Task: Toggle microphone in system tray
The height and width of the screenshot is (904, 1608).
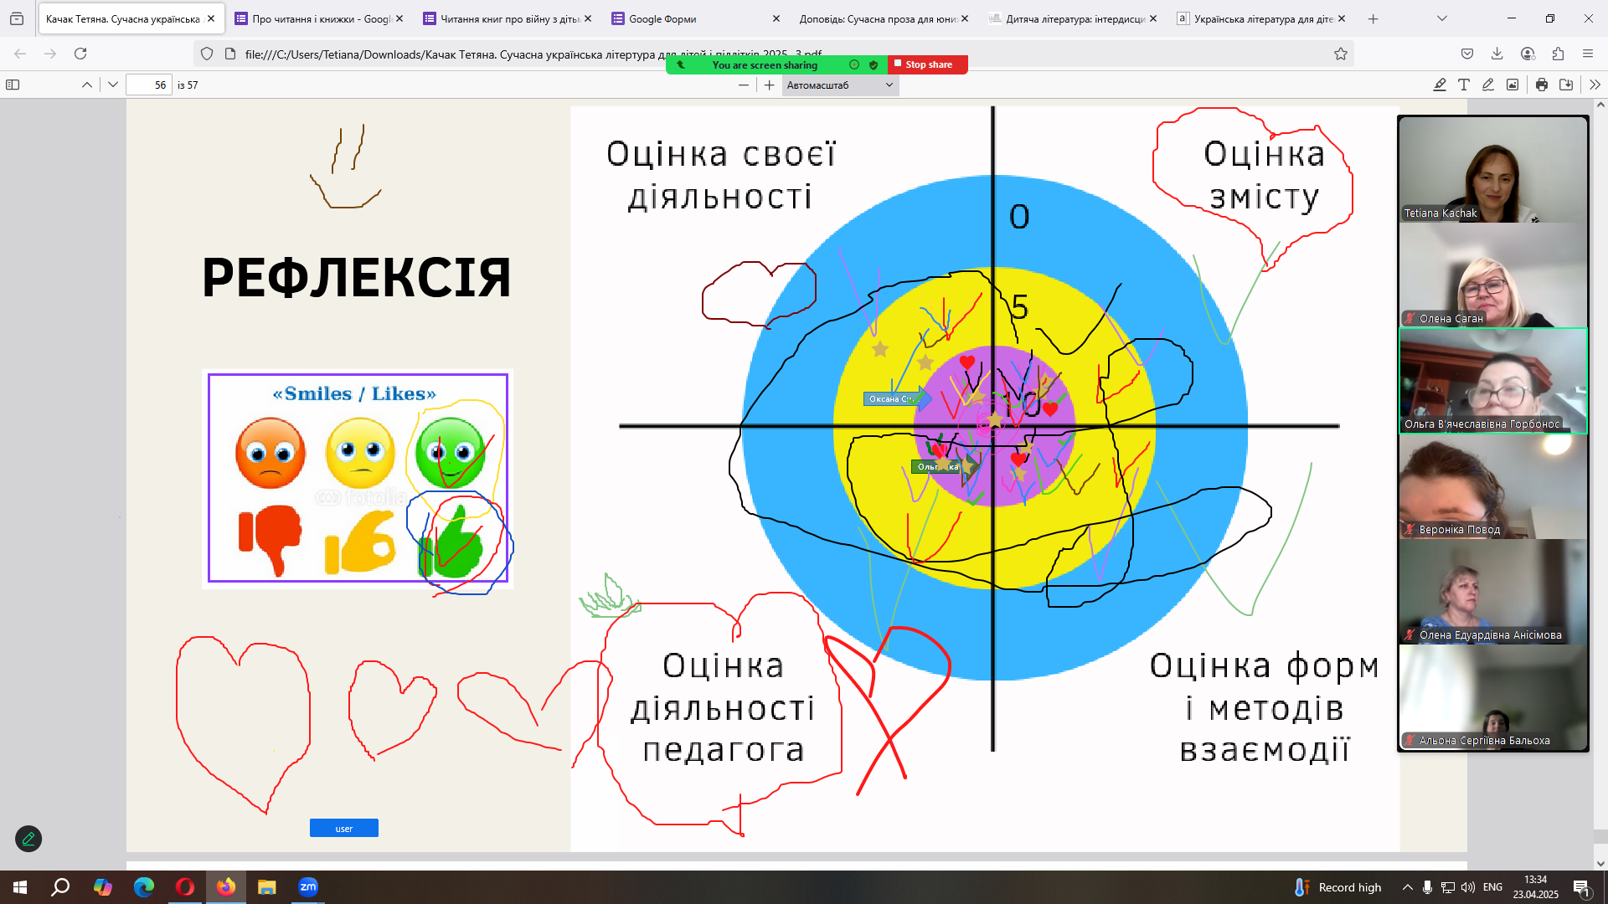Action: (1427, 887)
